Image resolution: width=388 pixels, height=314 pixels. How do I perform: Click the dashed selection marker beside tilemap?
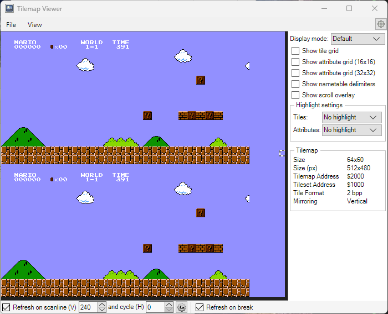point(282,153)
